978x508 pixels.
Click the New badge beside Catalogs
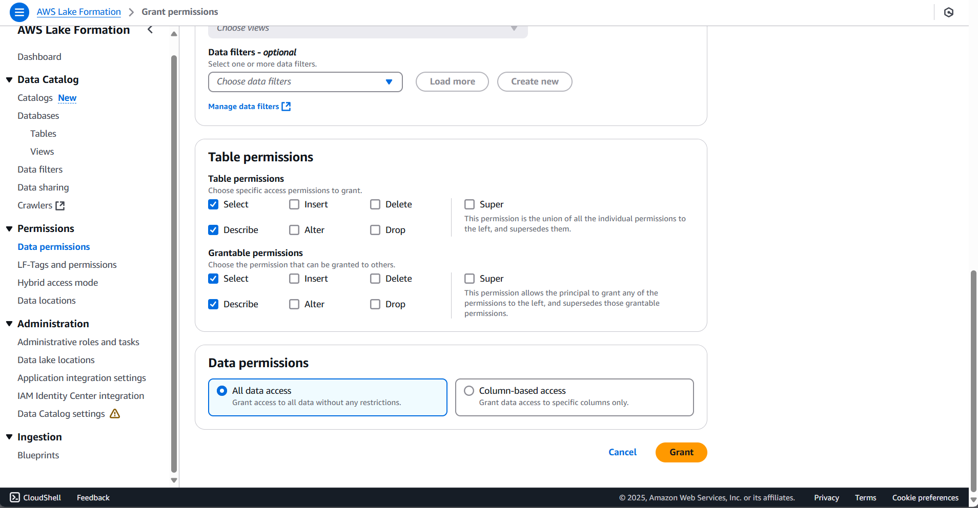point(67,98)
